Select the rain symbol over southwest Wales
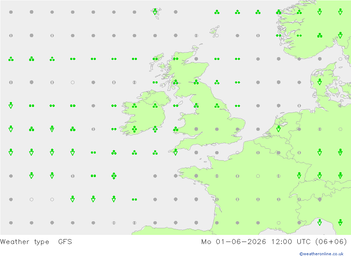 [175, 129]
